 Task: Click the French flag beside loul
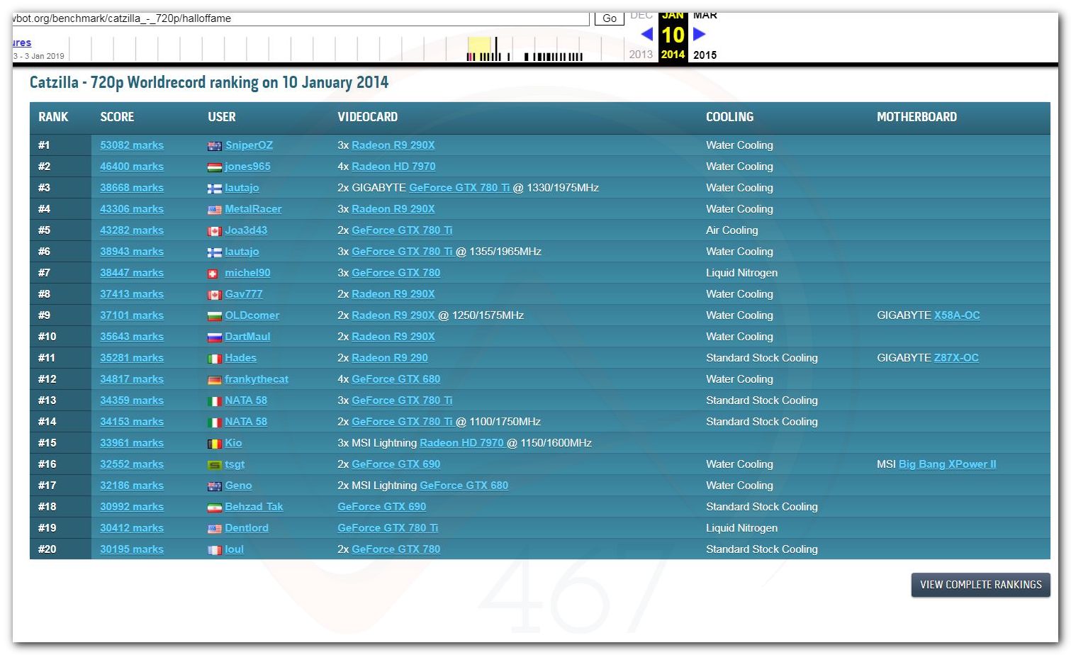pyautogui.click(x=214, y=550)
